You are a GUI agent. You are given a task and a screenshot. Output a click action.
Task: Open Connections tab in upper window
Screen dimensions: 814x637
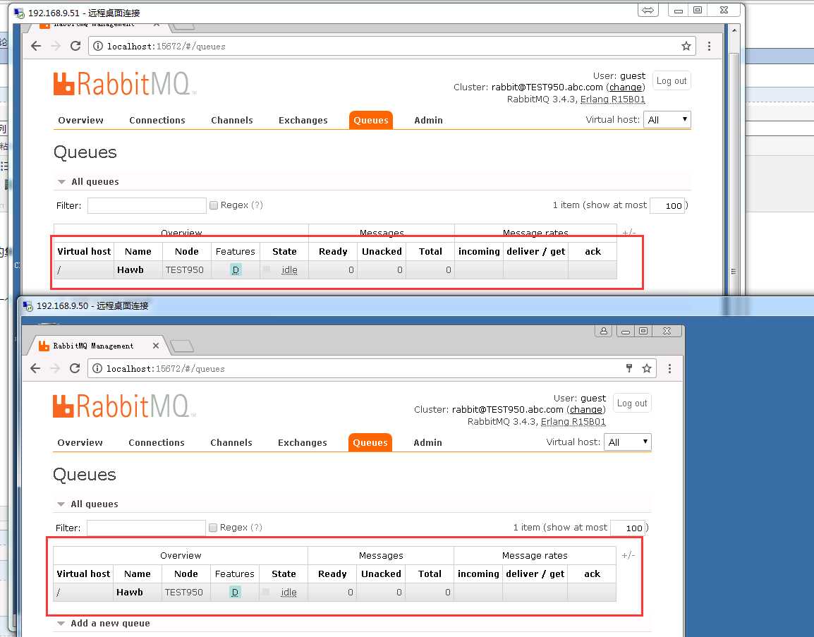157,121
